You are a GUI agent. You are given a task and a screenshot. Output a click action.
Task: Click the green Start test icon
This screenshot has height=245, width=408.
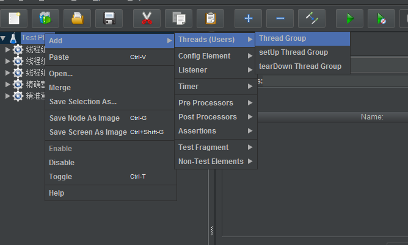pos(350,18)
